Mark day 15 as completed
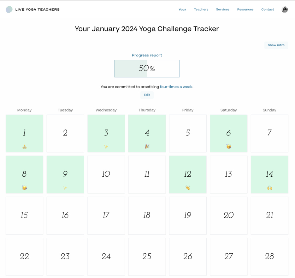This screenshot has width=295, height=278. coord(24,216)
